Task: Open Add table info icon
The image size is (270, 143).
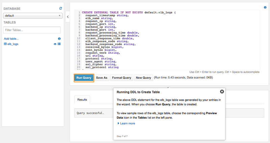Action: click(x=59, y=39)
